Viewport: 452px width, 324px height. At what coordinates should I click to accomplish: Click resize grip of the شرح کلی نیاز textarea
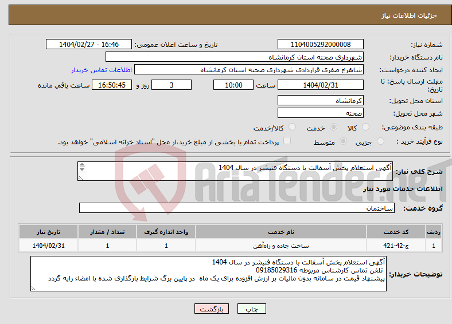click(x=80, y=178)
